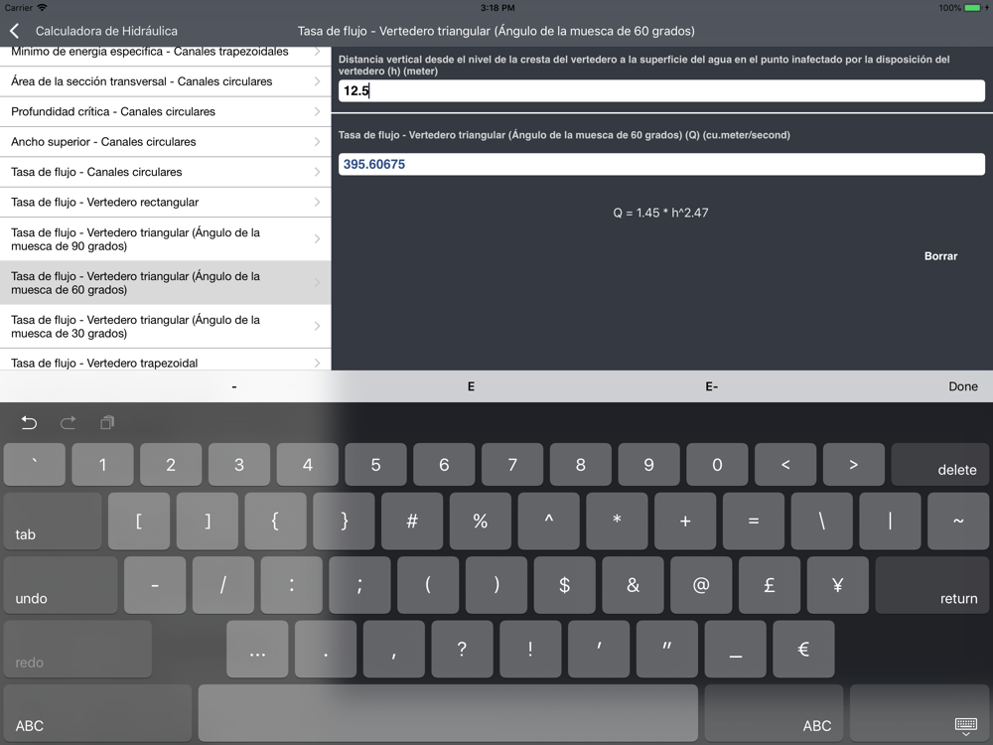Tap the @ at-sign key
Image resolution: width=993 pixels, height=745 pixels.
pos(701,585)
